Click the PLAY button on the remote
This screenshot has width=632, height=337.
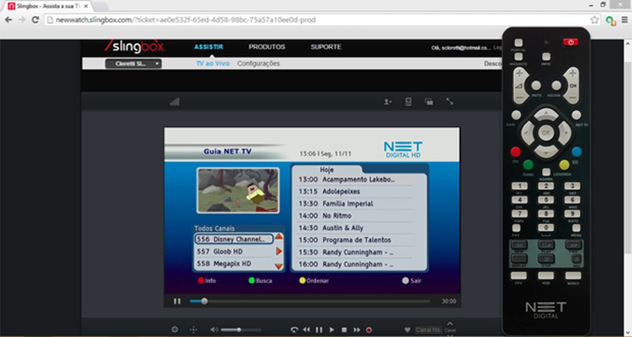click(546, 245)
